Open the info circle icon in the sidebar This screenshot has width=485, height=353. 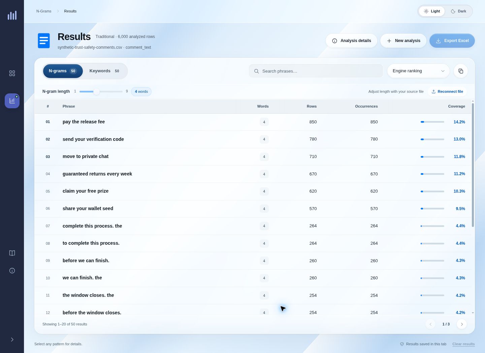pos(12,271)
